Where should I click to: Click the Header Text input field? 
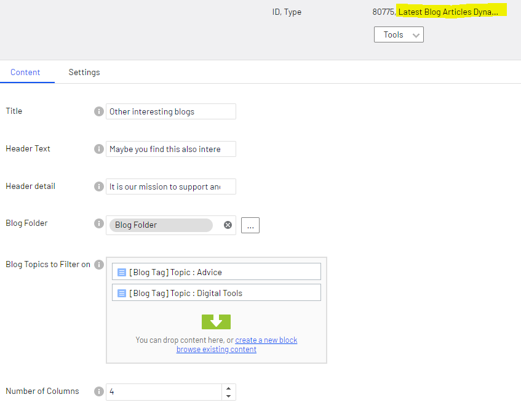170,149
